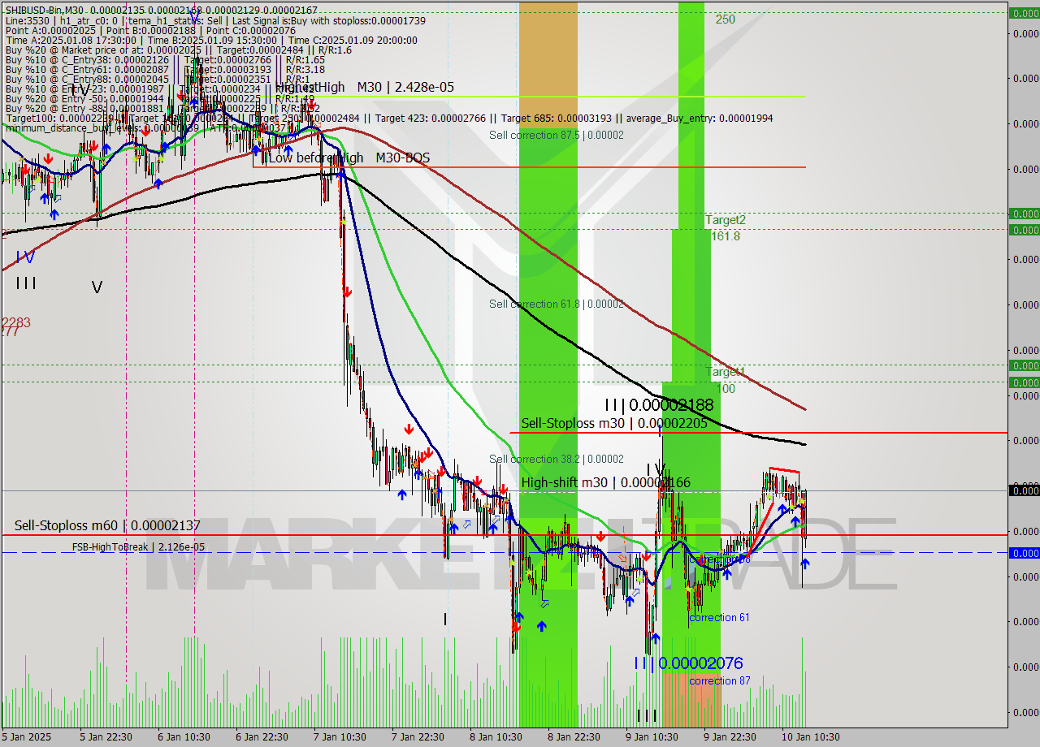
Task: Select the 'II | 0.00002188' wave label
Action: coord(659,404)
